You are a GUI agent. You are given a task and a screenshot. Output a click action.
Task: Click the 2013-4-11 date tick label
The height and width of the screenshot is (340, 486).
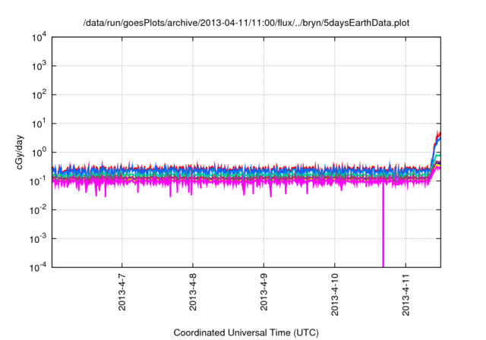pyautogui.click(x=406, y=294)
